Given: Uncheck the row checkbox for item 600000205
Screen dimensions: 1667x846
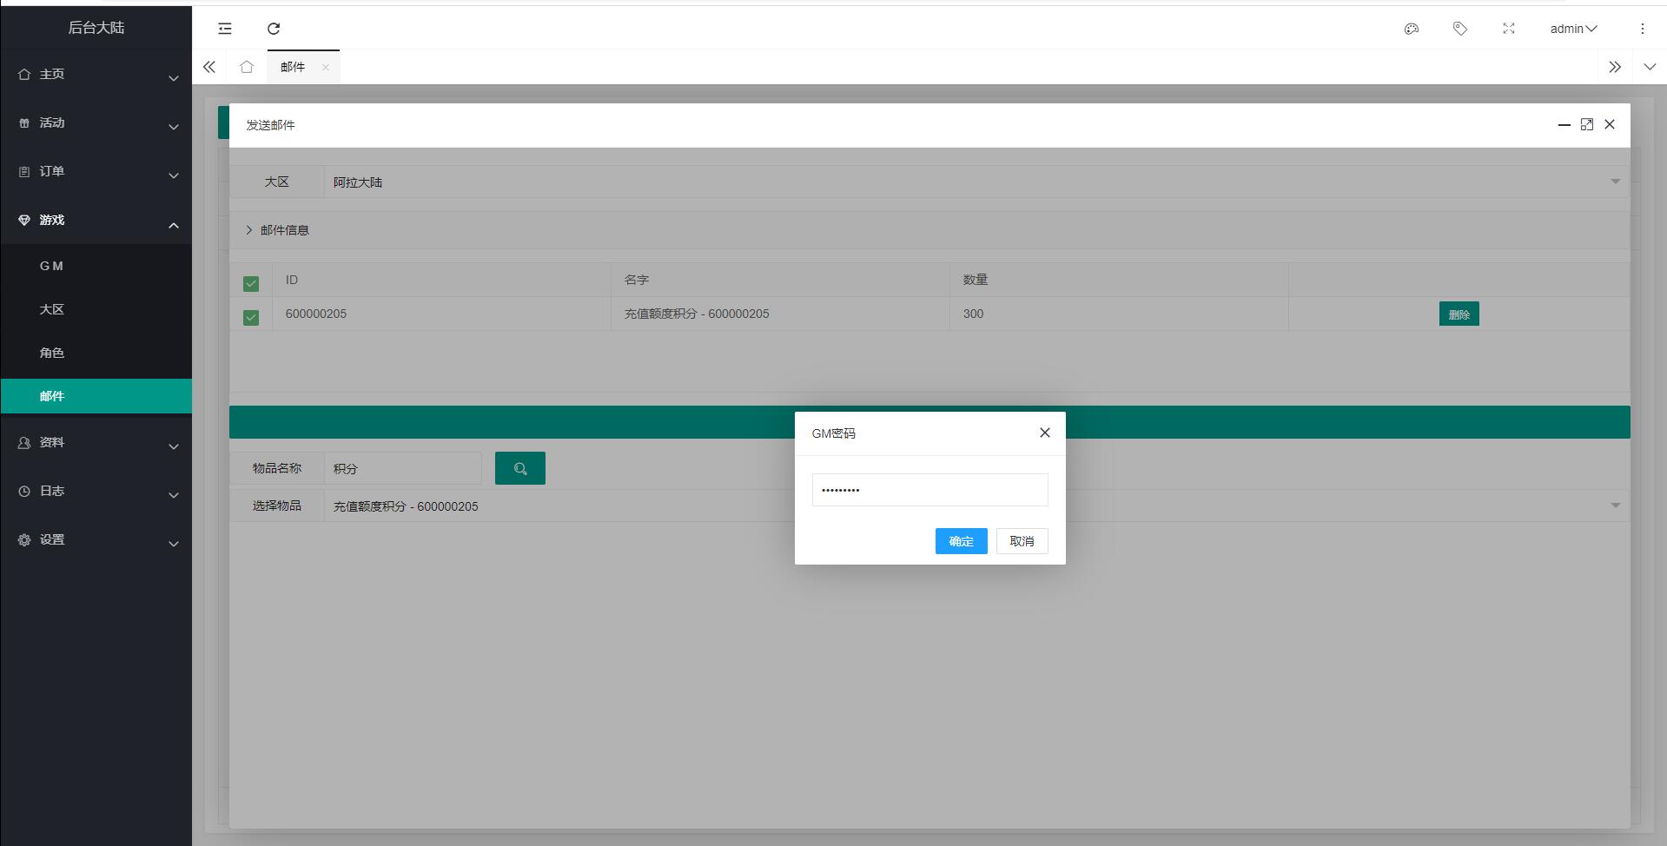Looking at the screenshot, I should (x=251, y=317).
